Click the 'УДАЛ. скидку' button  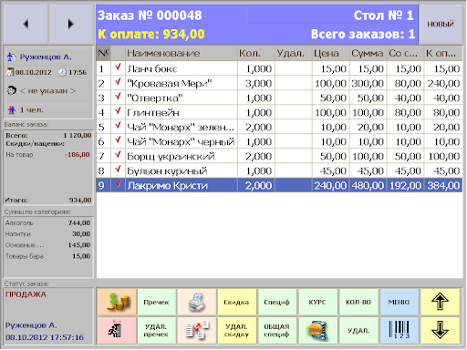(237, 331)
